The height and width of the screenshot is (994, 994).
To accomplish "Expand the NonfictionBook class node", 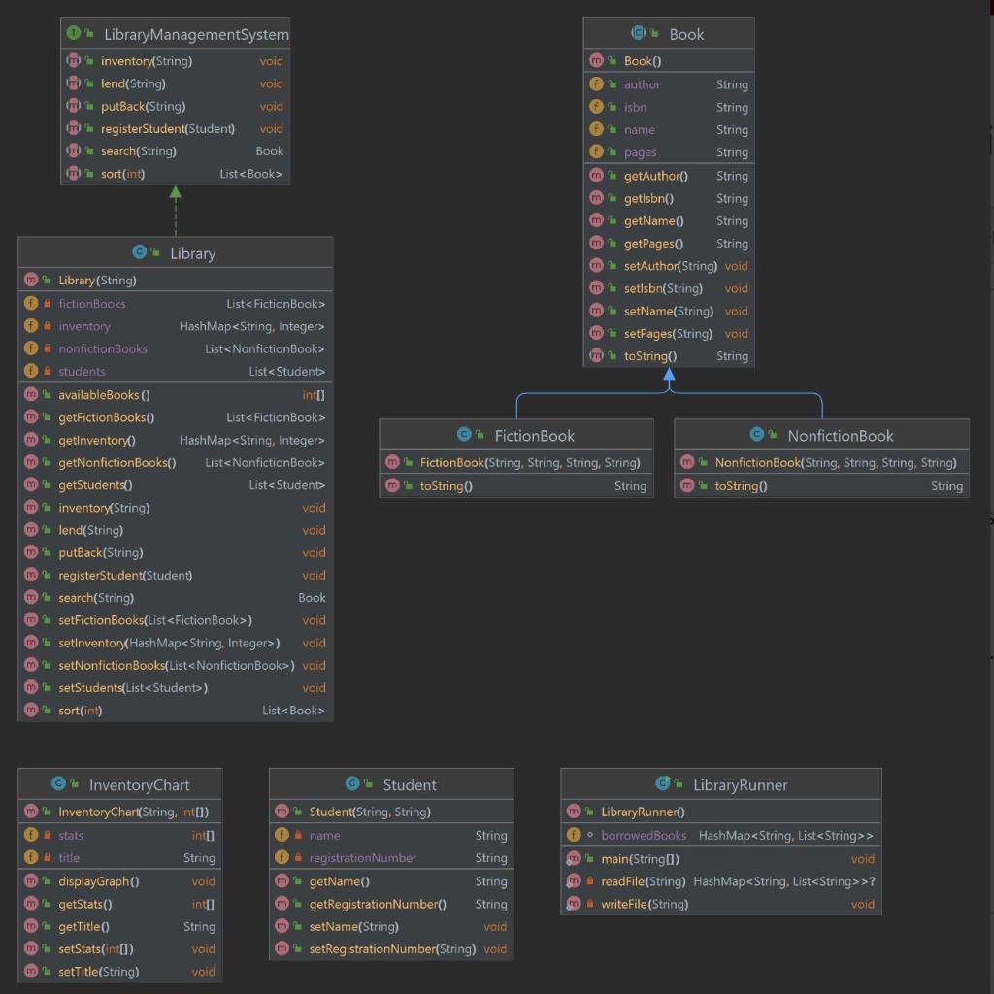I will pos(820,435).
